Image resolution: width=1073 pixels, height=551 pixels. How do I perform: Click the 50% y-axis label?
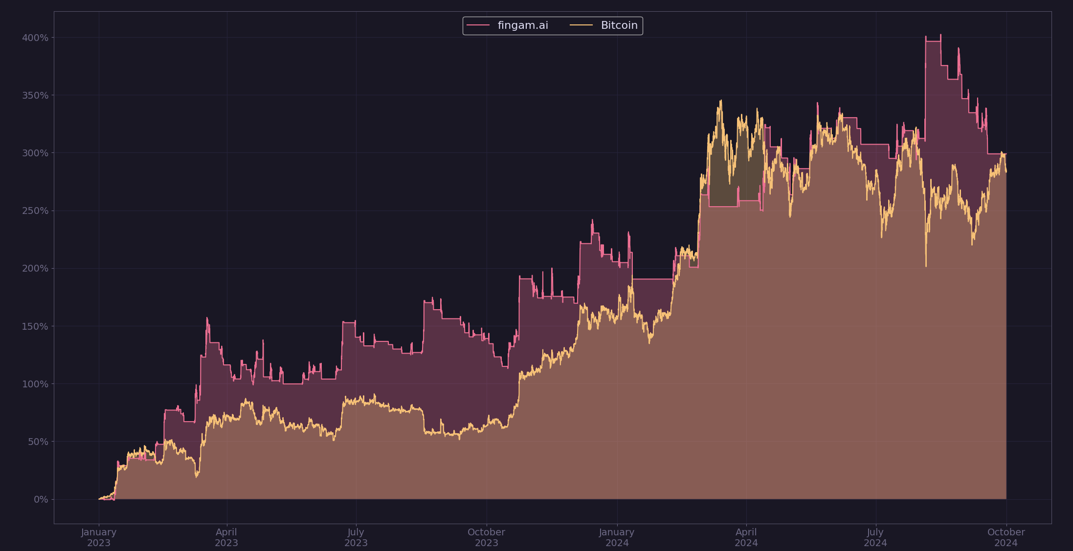click(38, 442)
